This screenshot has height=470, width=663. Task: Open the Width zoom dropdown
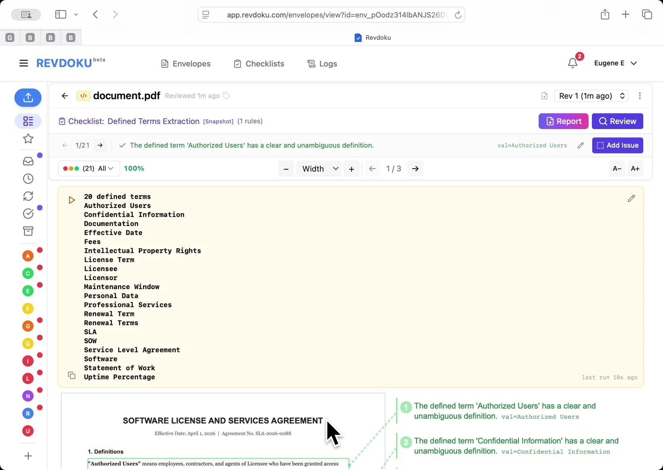click(318, 168)
